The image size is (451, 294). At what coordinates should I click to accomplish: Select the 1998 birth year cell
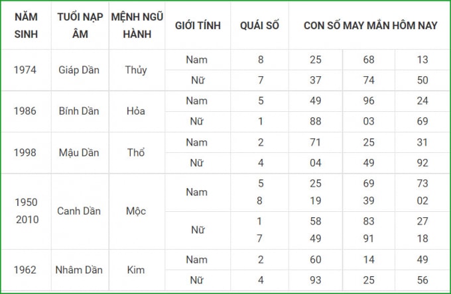click(25, 152)
